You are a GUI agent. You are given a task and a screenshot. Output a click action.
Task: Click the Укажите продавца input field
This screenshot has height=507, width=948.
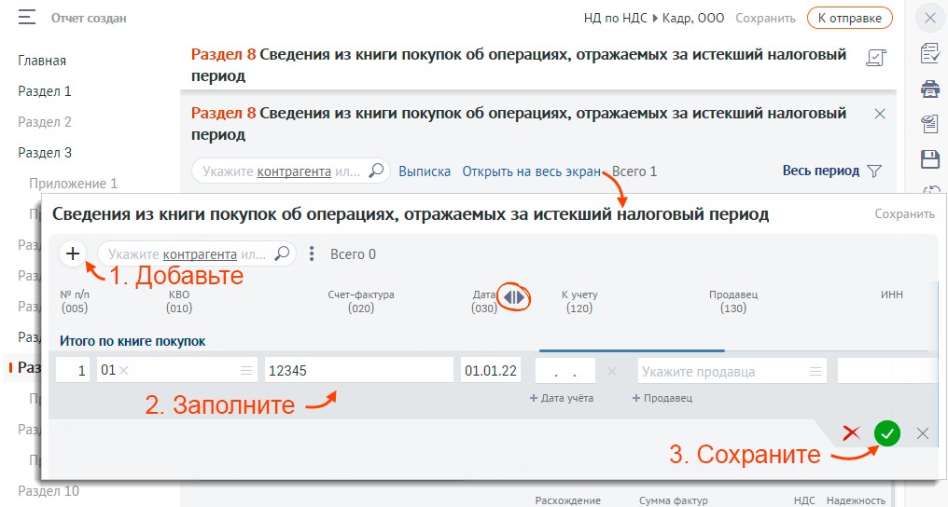[x=732, y=371]
